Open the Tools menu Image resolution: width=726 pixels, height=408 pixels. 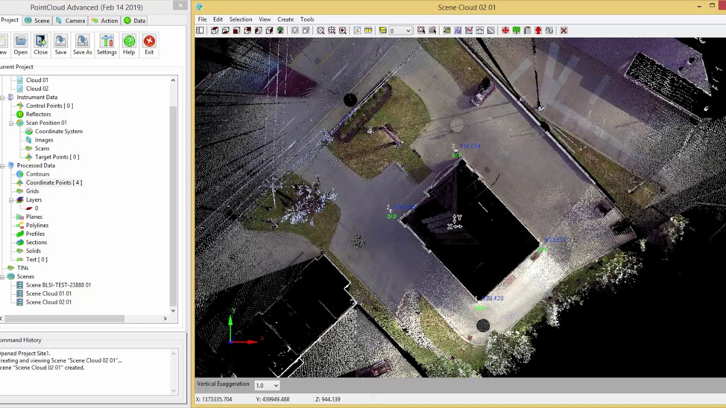[x=307, y=19]
